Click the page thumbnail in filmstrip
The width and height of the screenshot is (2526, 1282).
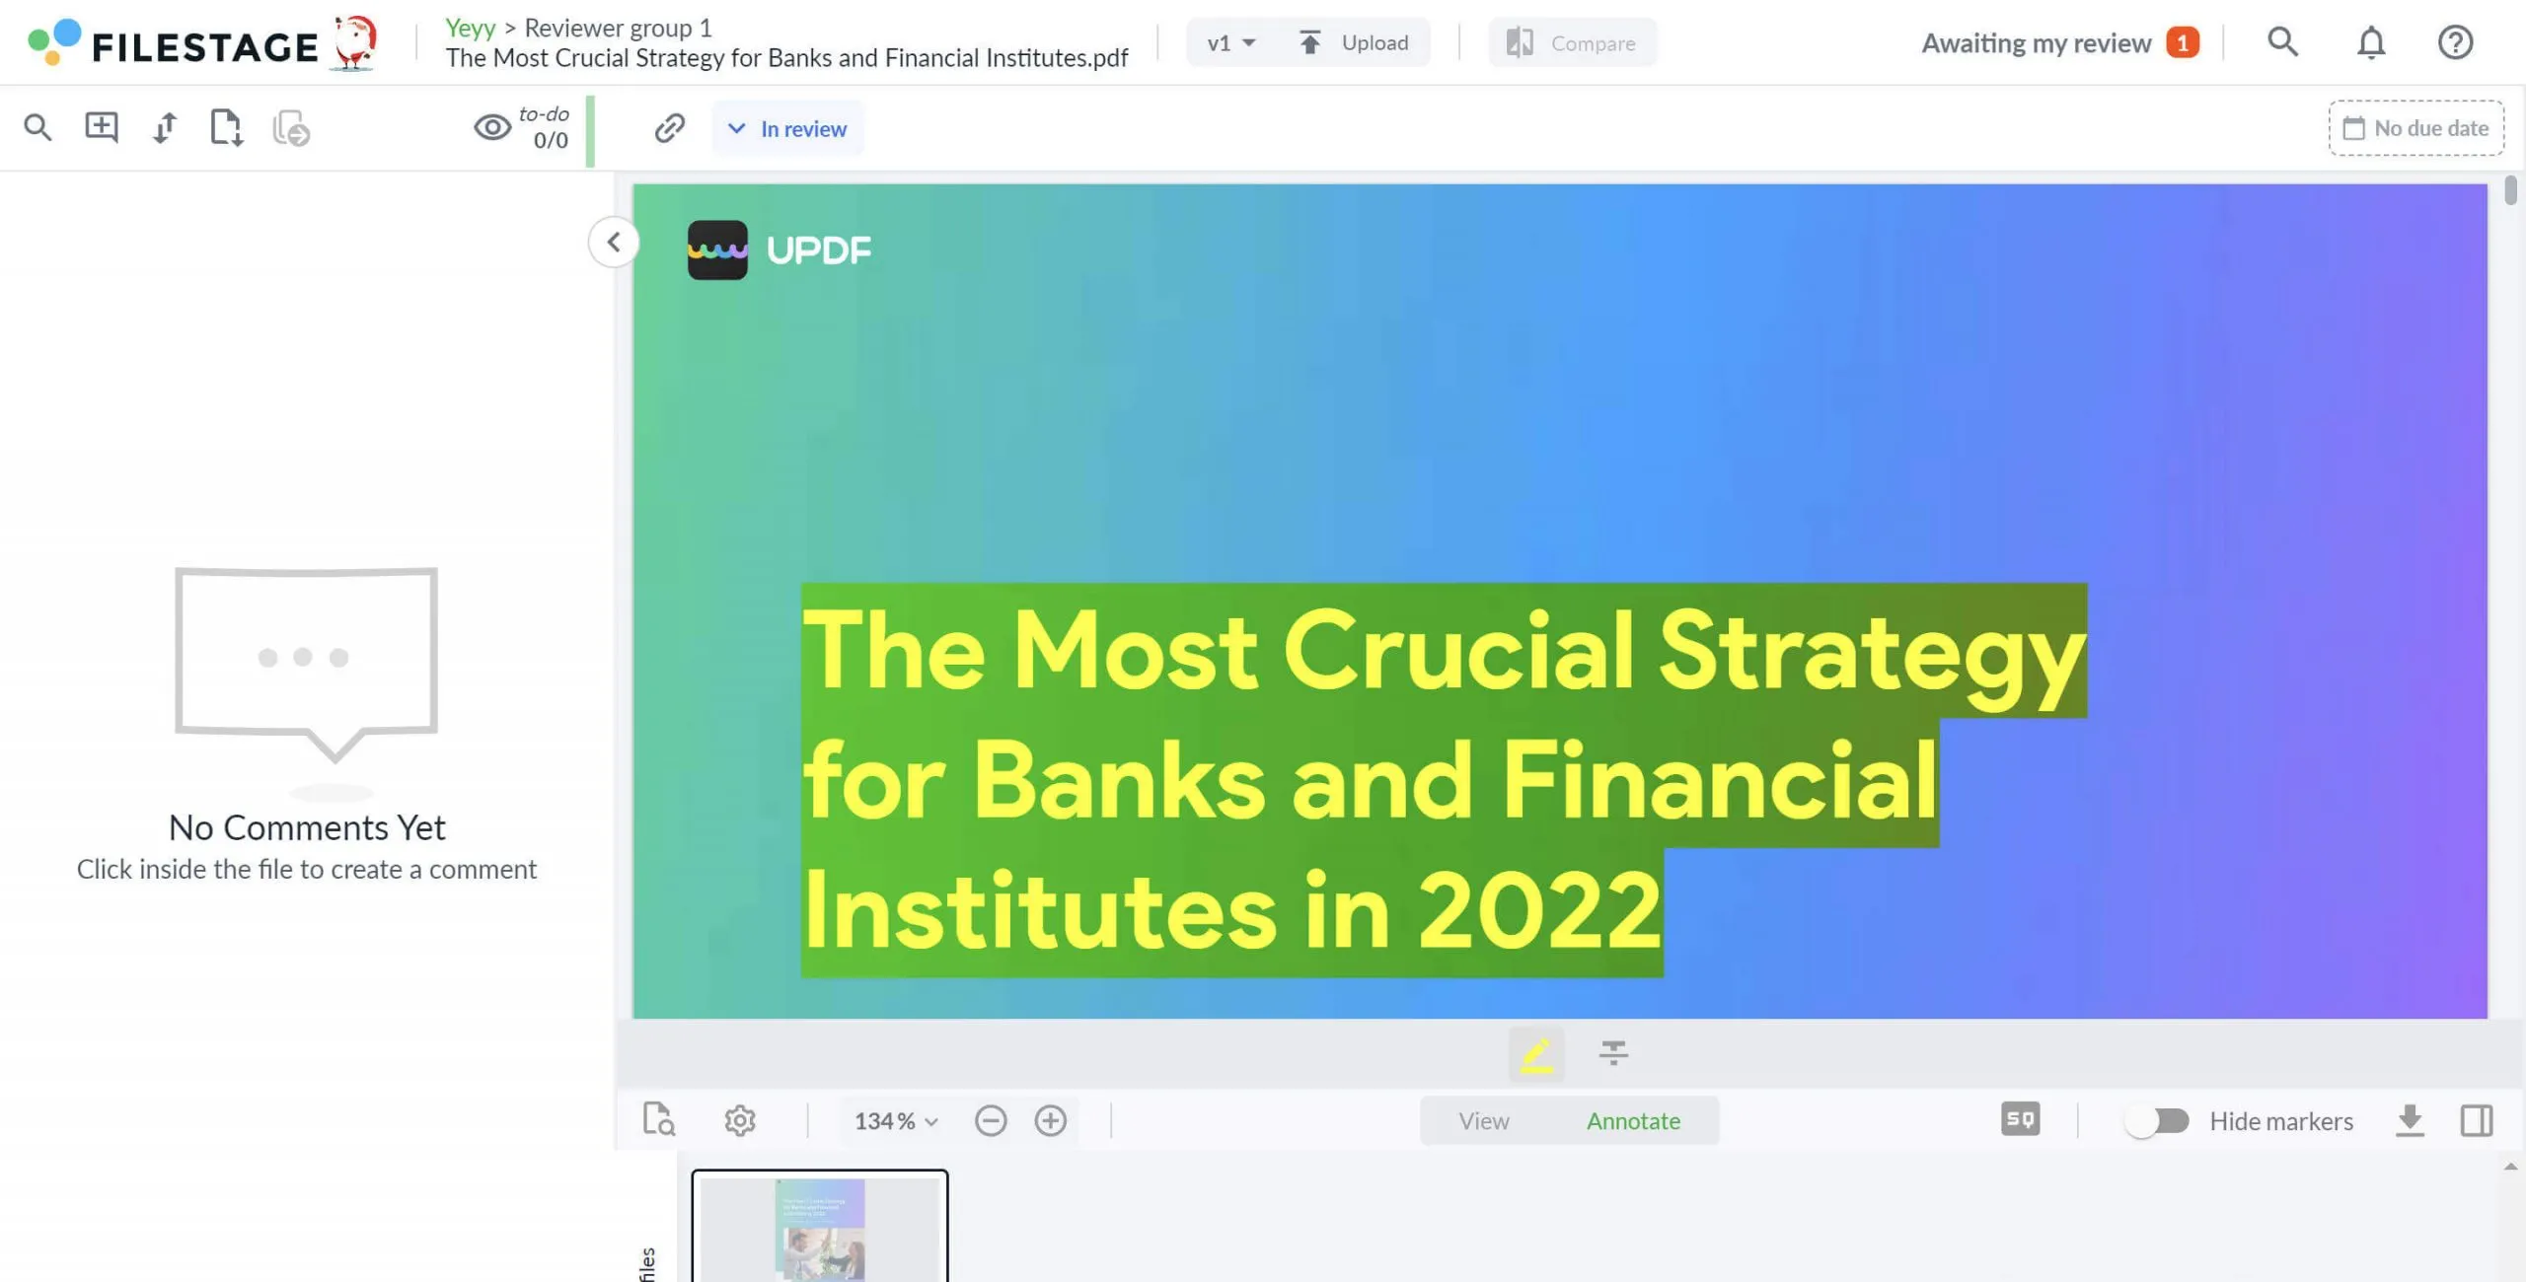[818, 1227]
